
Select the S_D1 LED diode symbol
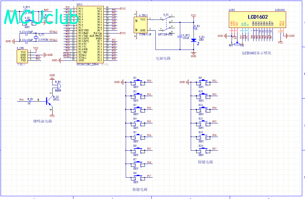(x=194, y=40)
